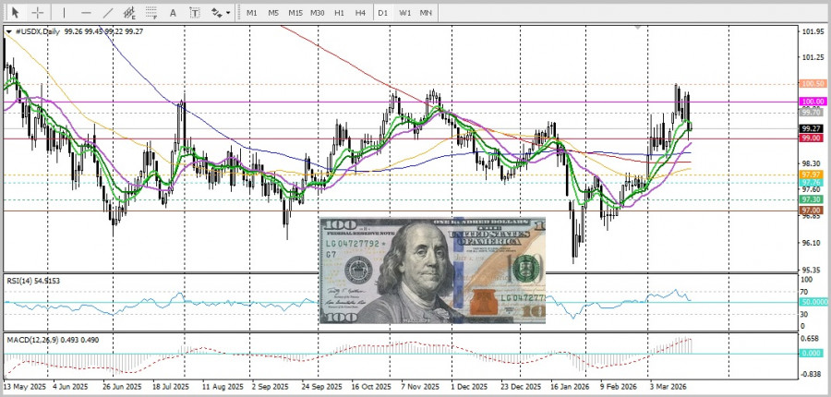Switch chart to MN timeframe
This screenshot has height=397, width=831.
tap(426, 12)
